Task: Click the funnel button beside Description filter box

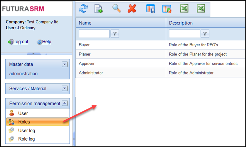Action: point(205,34)
